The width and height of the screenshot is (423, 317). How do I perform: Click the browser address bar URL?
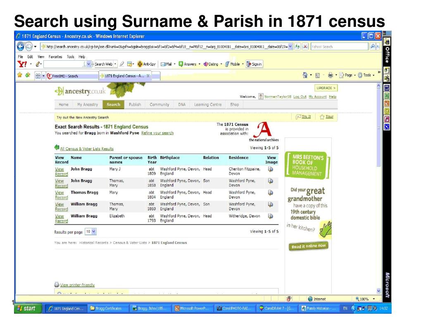tap(167, 47)
